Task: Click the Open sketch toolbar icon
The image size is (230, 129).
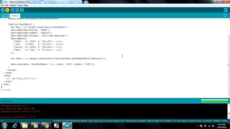Action: (x=17, y=10)
